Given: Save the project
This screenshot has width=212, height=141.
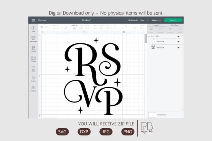Looking at the screenshot, I should point(143,20).
